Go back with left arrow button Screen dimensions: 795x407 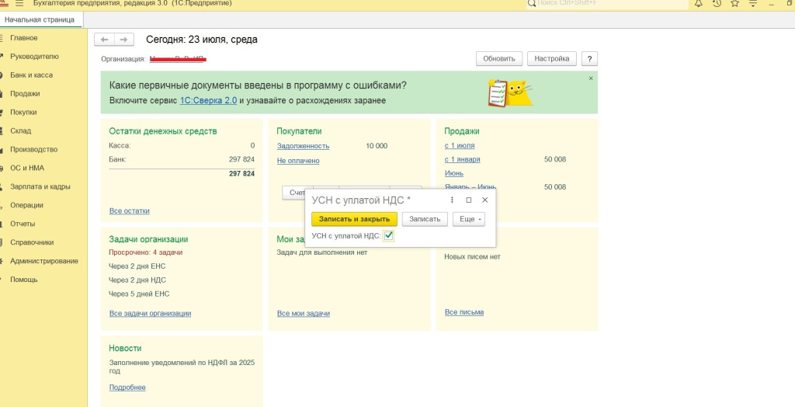coord(105,40)
